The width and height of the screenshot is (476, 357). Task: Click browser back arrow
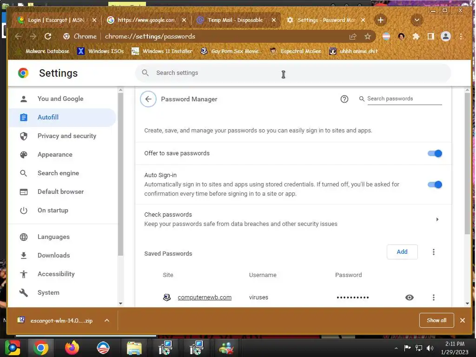tap(18, 36)
